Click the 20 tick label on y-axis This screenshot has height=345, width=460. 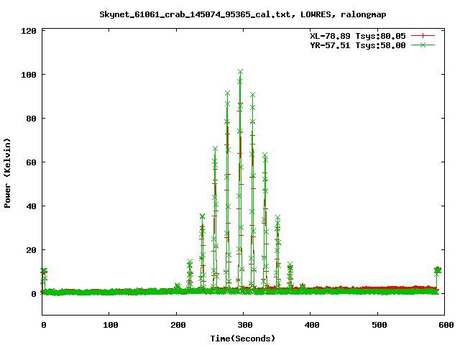tap(32, 250)
